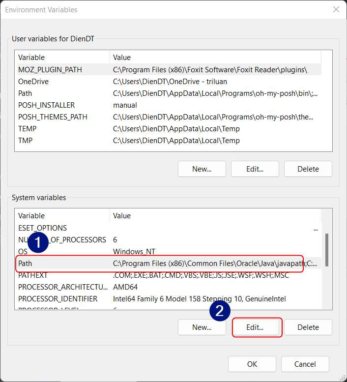The image size is (347, 382).
Task: Close the Environment Variables window
Action: click(x=336, y=10)
